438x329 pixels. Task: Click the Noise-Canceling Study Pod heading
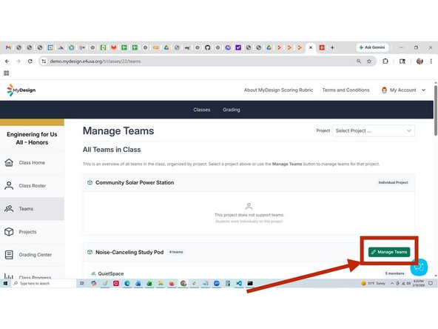pos(129,252)
